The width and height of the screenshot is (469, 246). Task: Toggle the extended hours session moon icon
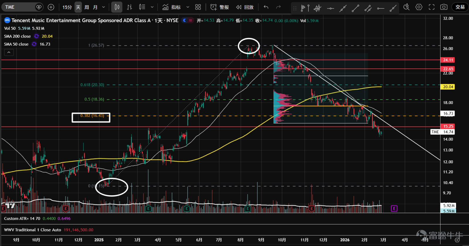click(184, 20)
